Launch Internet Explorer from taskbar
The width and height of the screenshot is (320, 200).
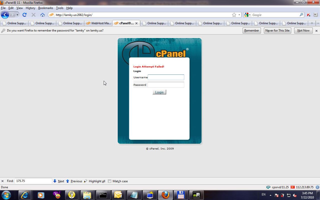[x=25, y=195]
